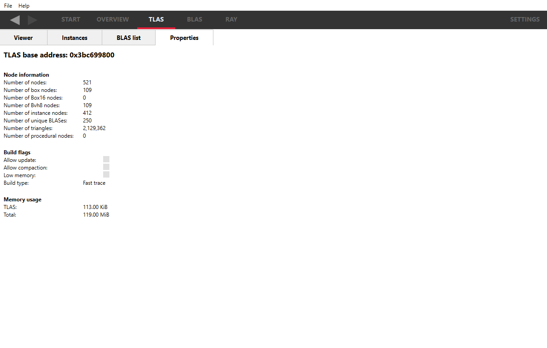
Task: Open SETTINGS in the top bar
Action: [x=525, y=19]
